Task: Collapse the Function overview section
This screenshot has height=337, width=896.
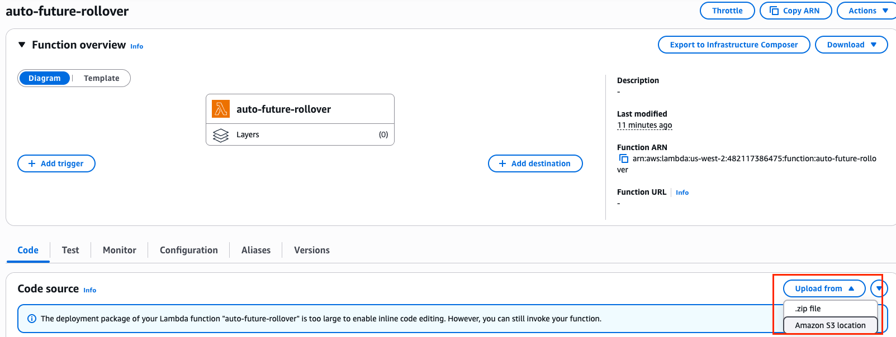Action: (x=22, y=45)
